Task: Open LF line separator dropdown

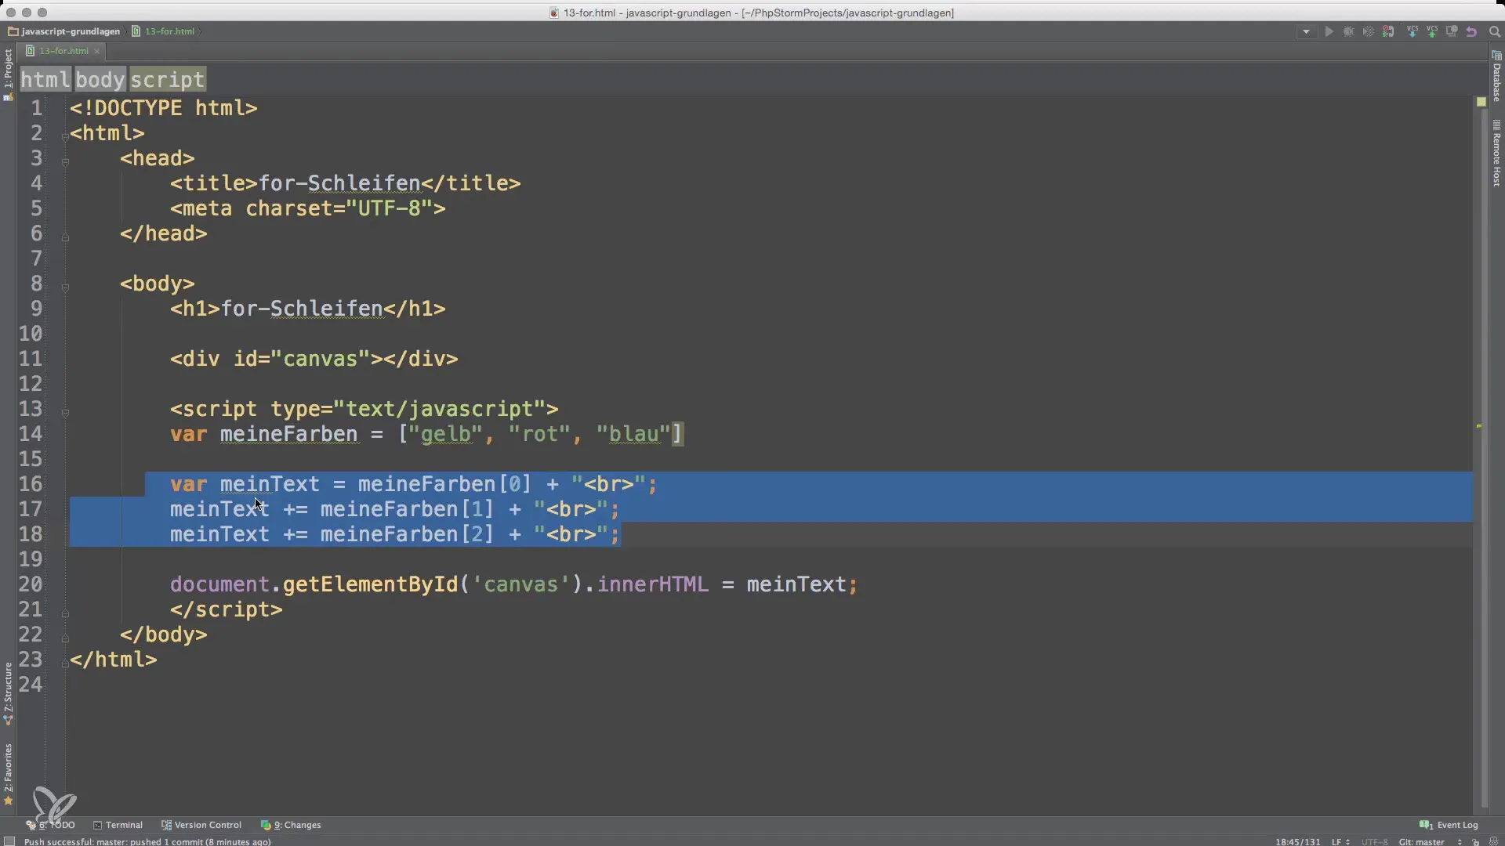Action: click(1340, 842)
